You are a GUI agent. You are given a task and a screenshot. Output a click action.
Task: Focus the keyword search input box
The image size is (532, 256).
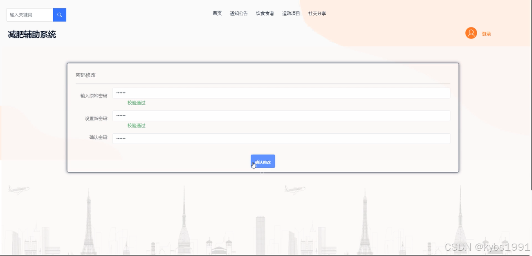pyautogui.click(x=29, y=15)
